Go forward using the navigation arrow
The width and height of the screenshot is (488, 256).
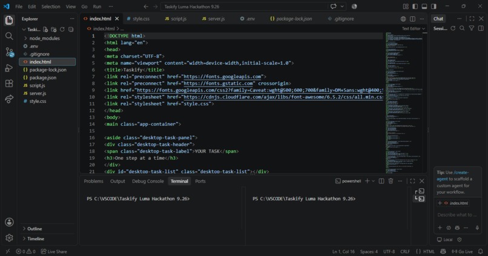[x=155, y=7]
